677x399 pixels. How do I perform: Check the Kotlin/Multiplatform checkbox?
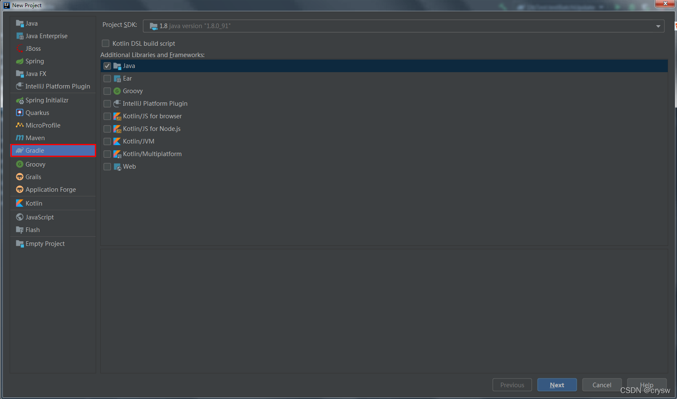click(x=107, y=154)
